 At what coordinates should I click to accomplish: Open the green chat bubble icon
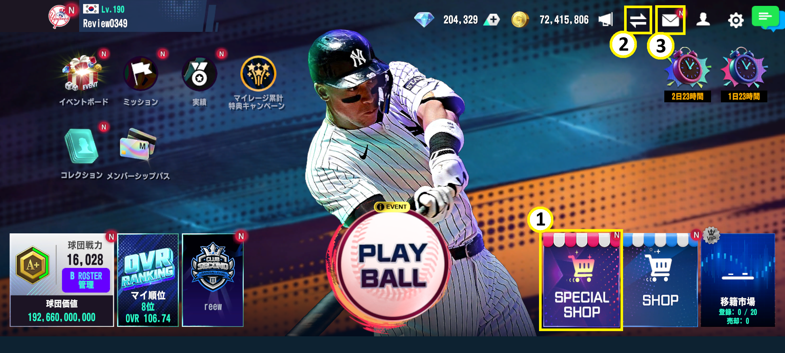pos(766,17)
